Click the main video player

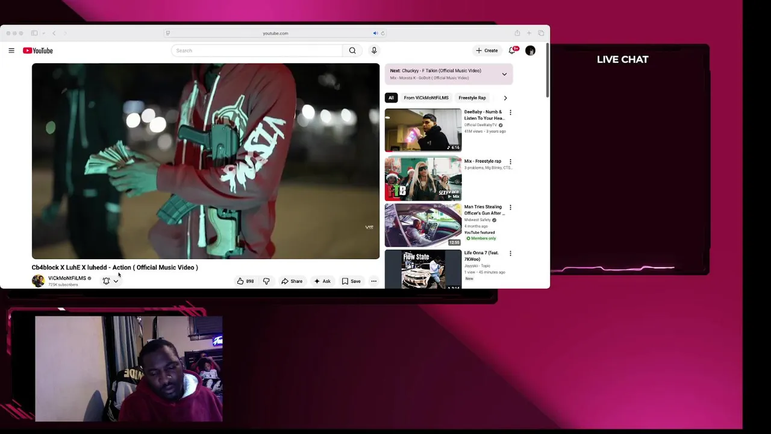(x=205, y=161)
